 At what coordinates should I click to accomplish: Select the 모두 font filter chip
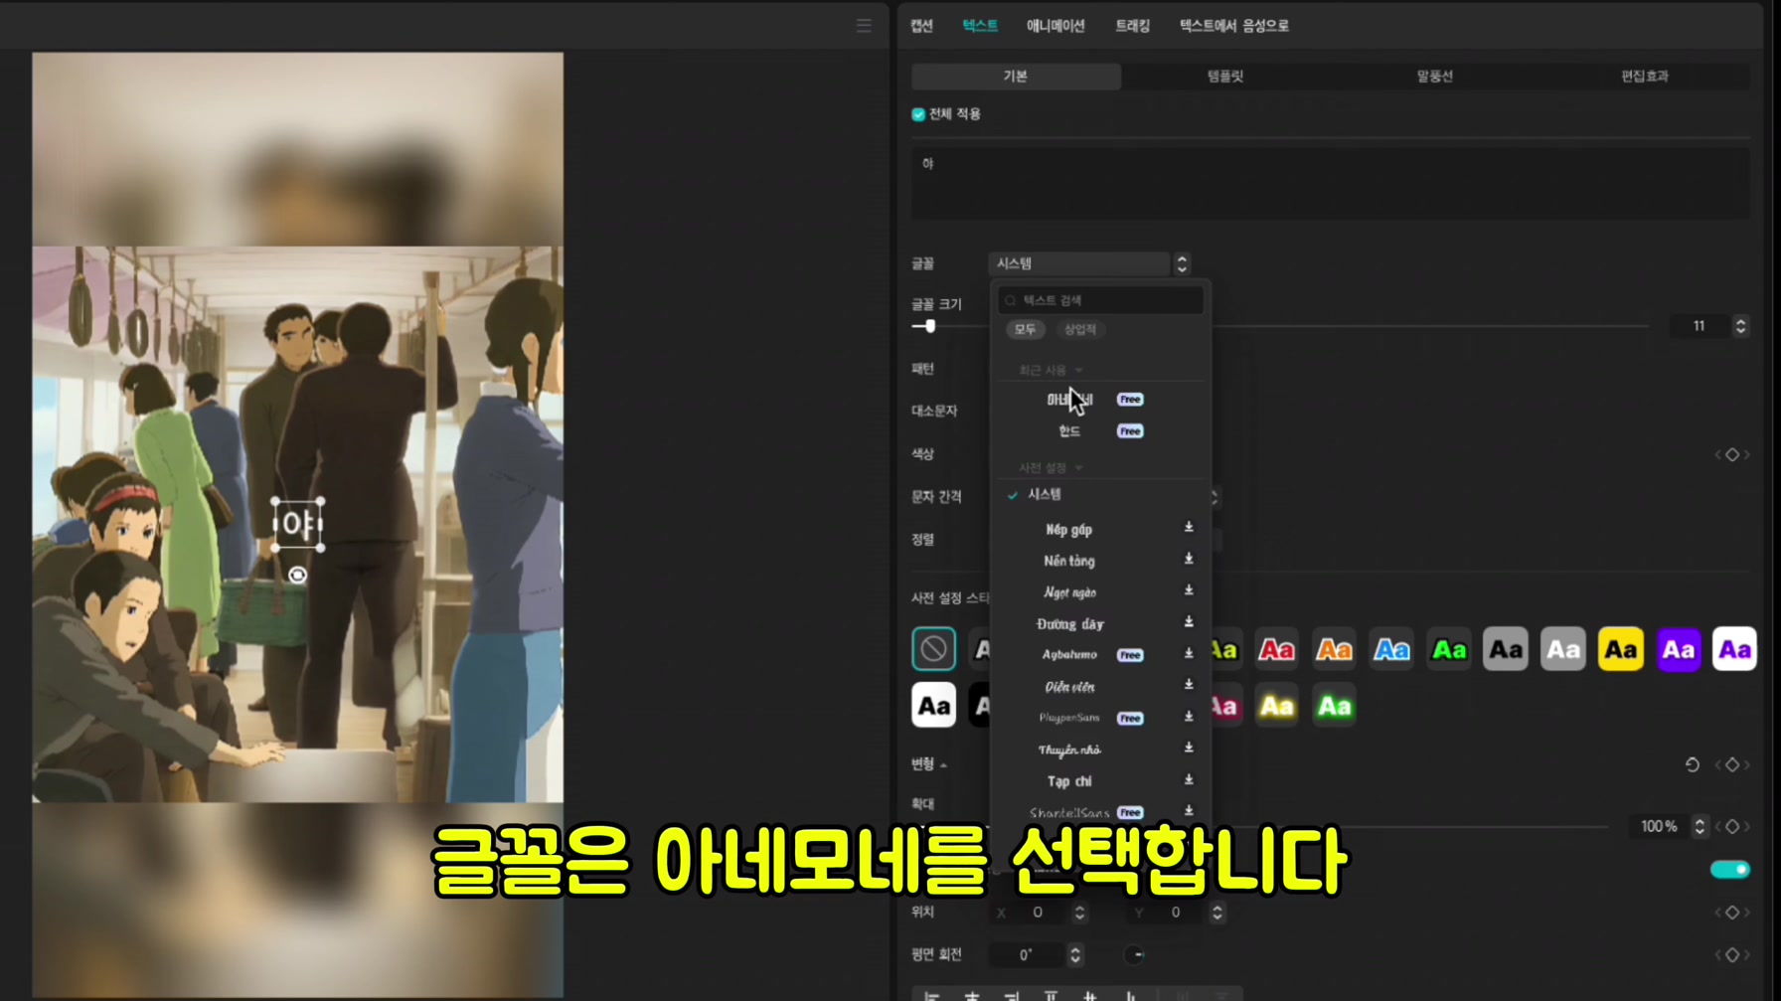[1025, 329]
